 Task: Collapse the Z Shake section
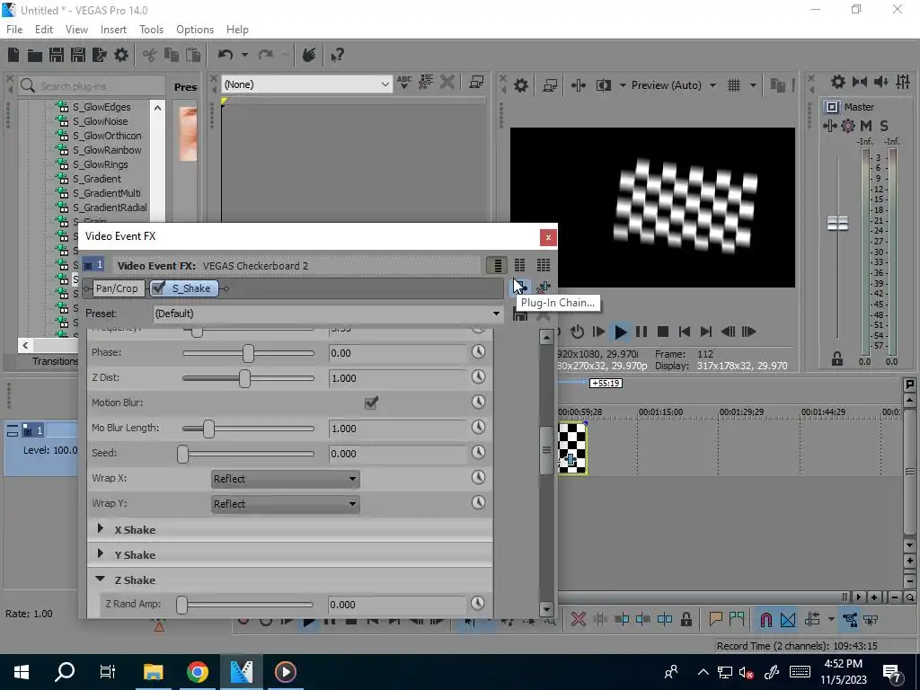click(x=101, y=579)
